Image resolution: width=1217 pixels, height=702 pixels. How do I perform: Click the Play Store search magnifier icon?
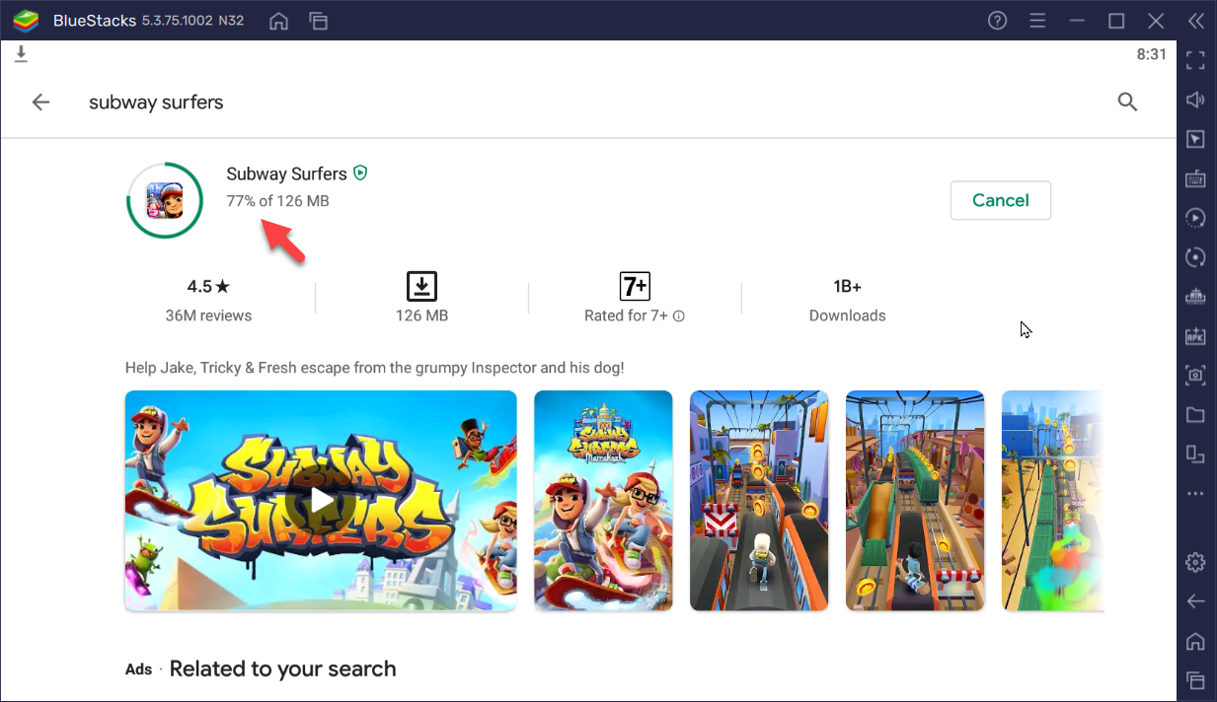tap(1127, 102)
